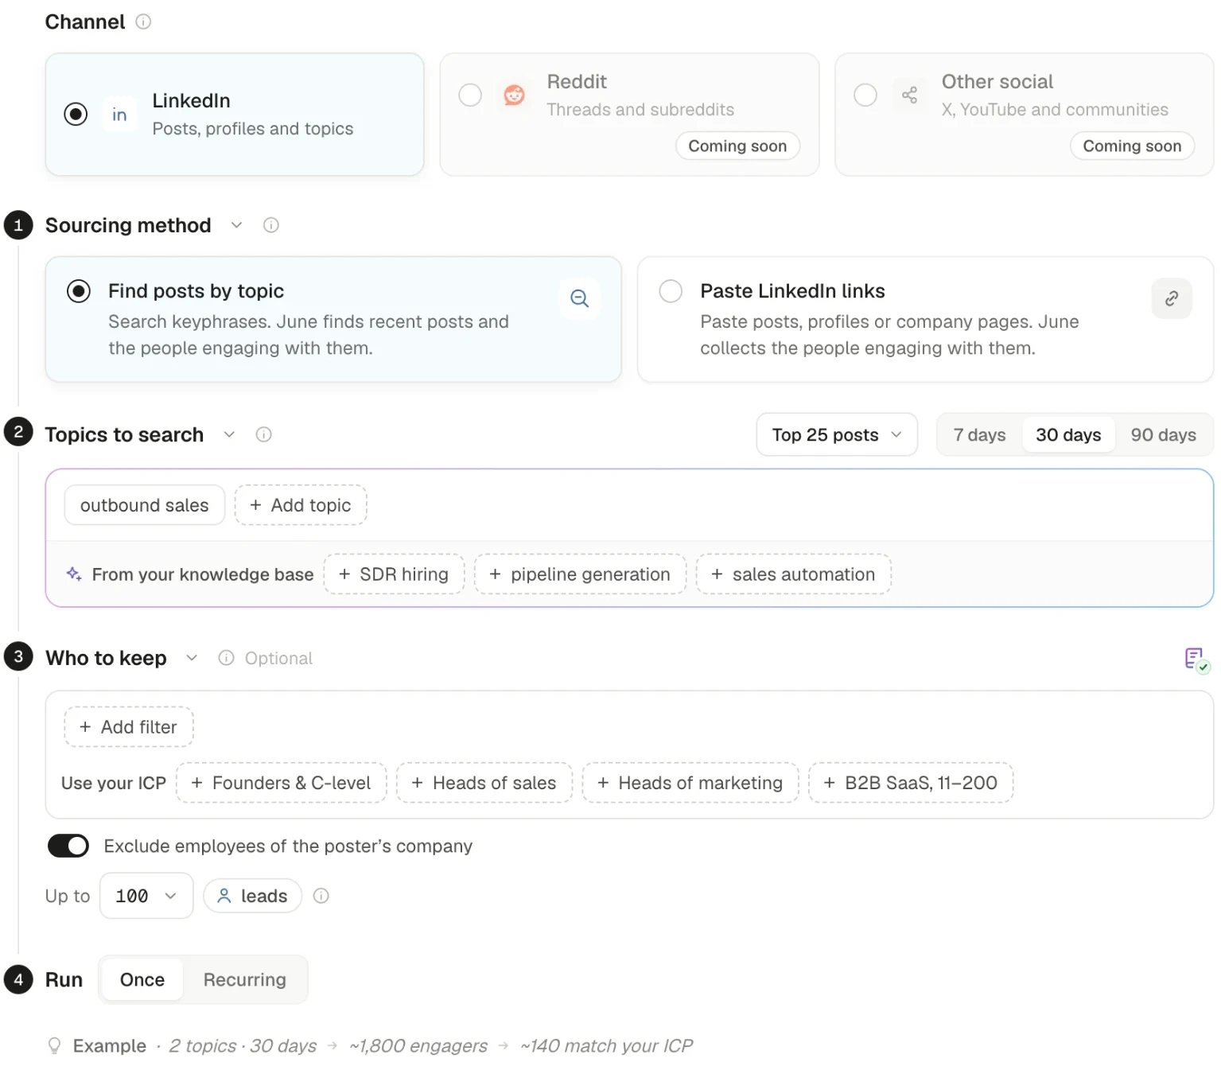Set Run mode to Once
1221x1074 pixels.
click(x=142, y=979)
